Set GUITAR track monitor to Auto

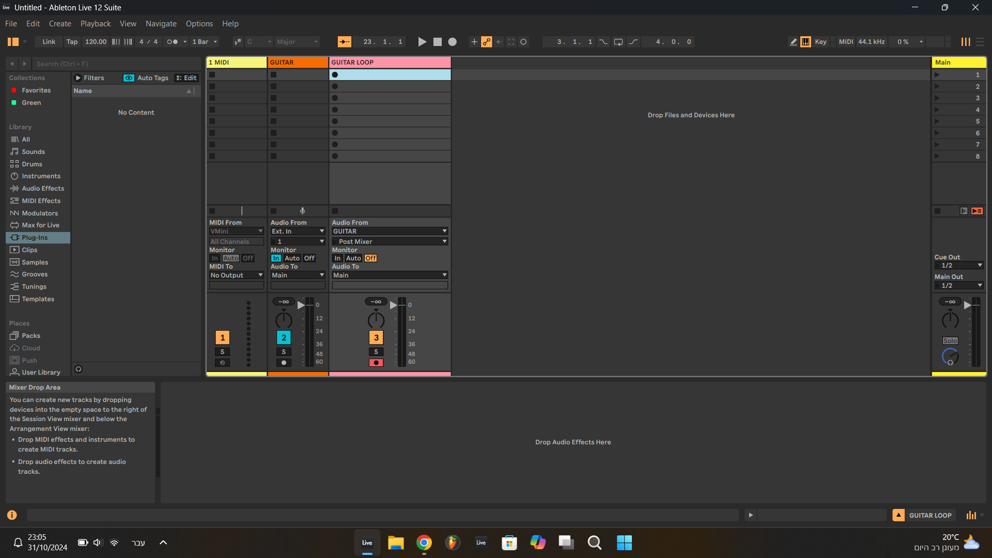tap(292, 258)
